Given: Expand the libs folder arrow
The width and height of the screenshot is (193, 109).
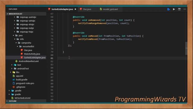Looking at the screenshot, I should pos(11,72).
